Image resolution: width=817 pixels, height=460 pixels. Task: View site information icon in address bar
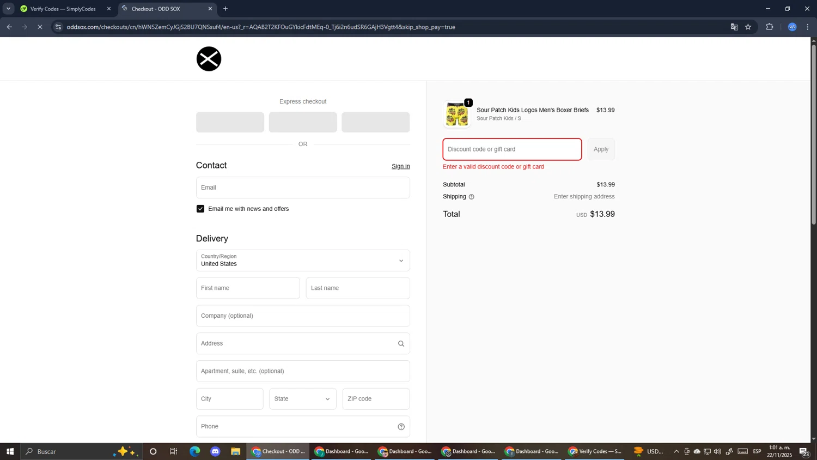(x=58, y=27)
